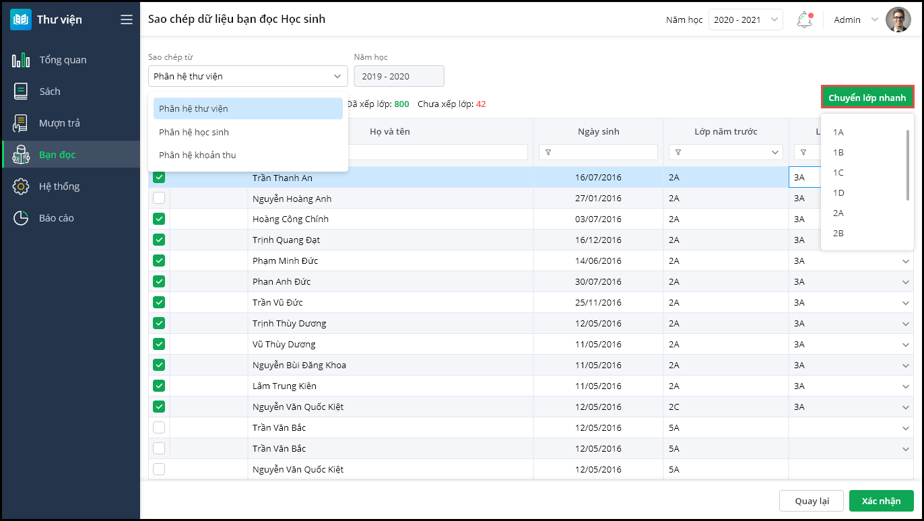Choose class 2A from the list
Image resolution: width=924 pixels, height=521 pixels.
(838, 213)
